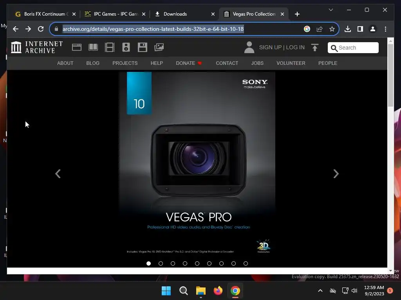This screenshot has height=300, width=401.
Task: Close the Downloads tab
Action: [213, 14]
